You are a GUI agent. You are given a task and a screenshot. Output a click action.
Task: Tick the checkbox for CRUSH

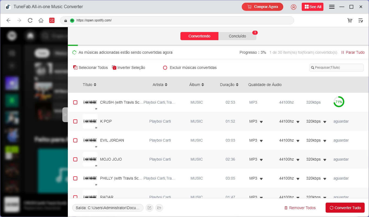click(75, 102)
